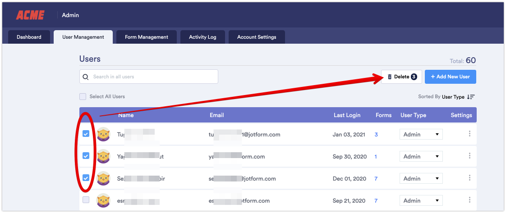Change user type for Dec 01, 2020 user
The width and height of the screenshot is (506, 213).
pos(421,178)
